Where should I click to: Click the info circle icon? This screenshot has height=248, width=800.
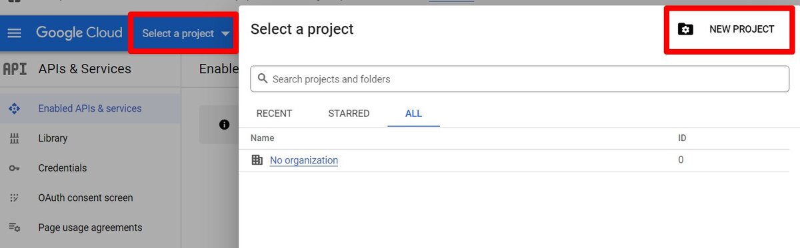click(224, 124)
